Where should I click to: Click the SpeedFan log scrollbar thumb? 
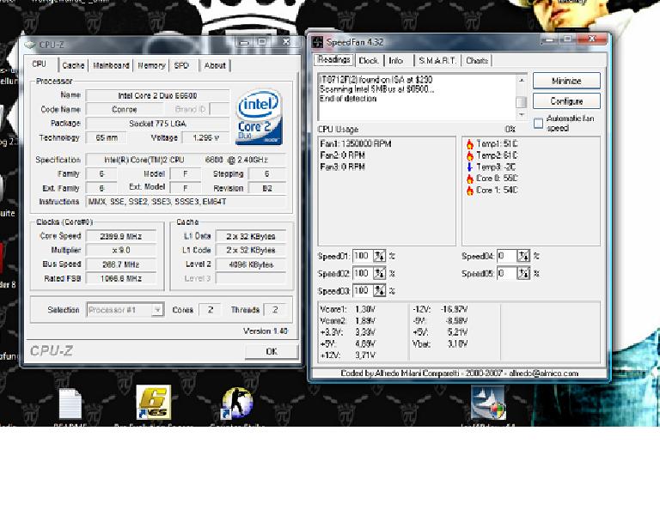[x=521, y=101]
